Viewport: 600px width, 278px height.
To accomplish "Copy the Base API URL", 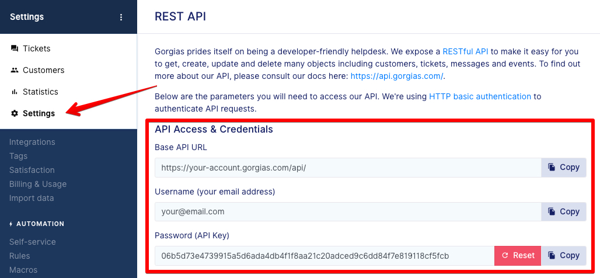I will (x=564, y=168).
